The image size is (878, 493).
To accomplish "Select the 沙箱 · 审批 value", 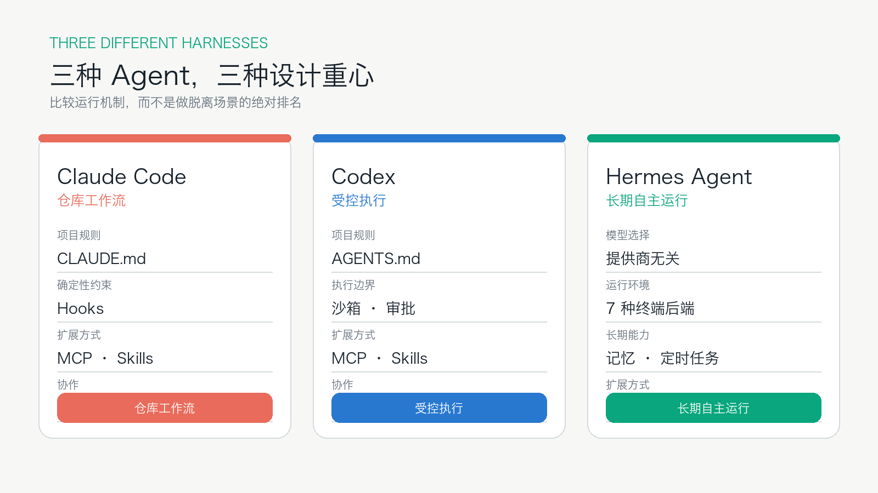I will pyautogui.click(x=374, y=308).
